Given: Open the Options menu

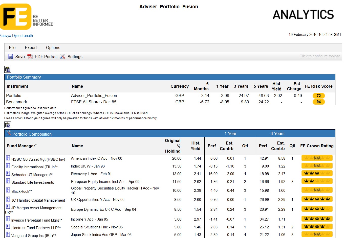Looking at the screenshot, I should (53, 47).
